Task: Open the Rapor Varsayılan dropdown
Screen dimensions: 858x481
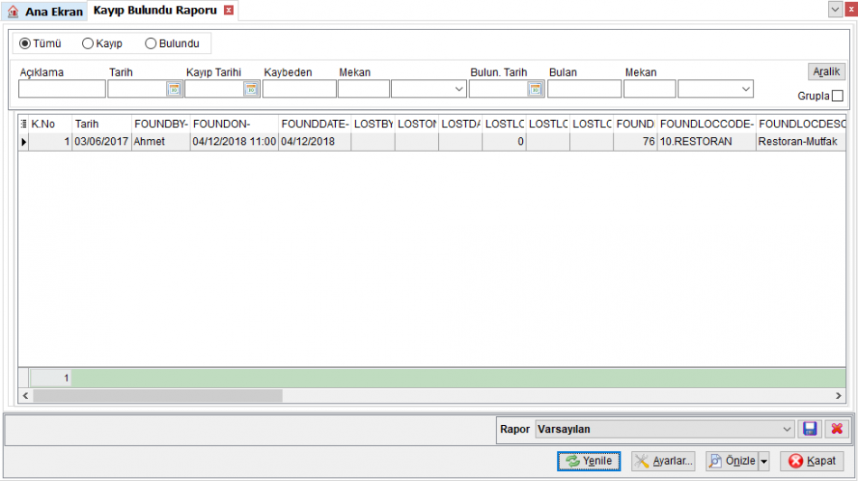Action: tap(787, 429)
